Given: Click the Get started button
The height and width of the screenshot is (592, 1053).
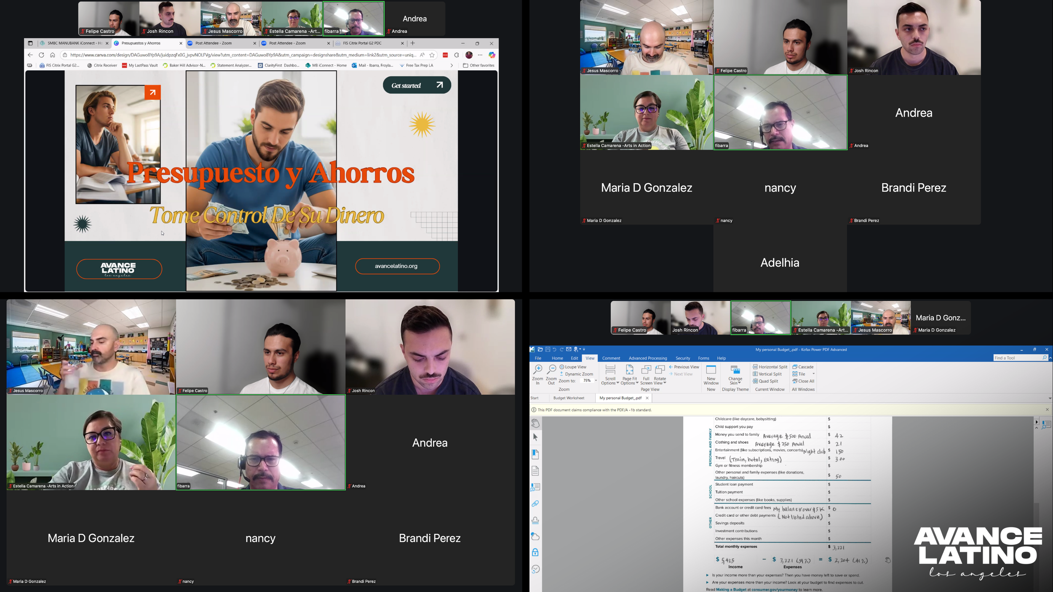Looking at the screenshot, I should coord(417,85).
